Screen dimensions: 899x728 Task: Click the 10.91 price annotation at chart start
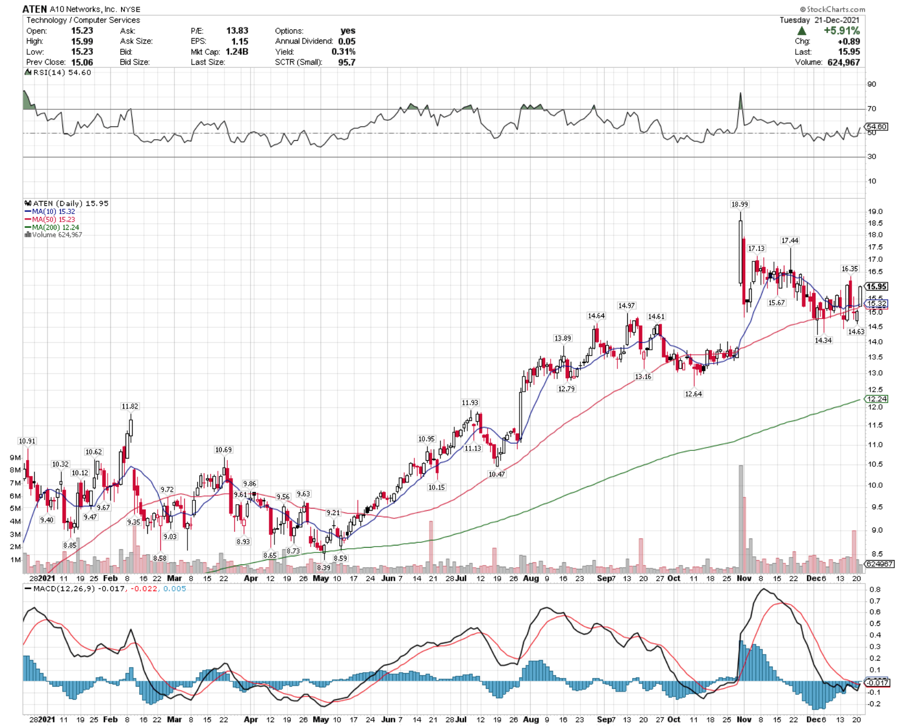point(27,441)
